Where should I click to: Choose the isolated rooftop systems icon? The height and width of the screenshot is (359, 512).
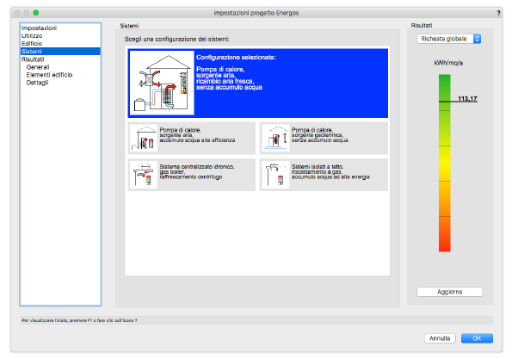coord(275,175)
